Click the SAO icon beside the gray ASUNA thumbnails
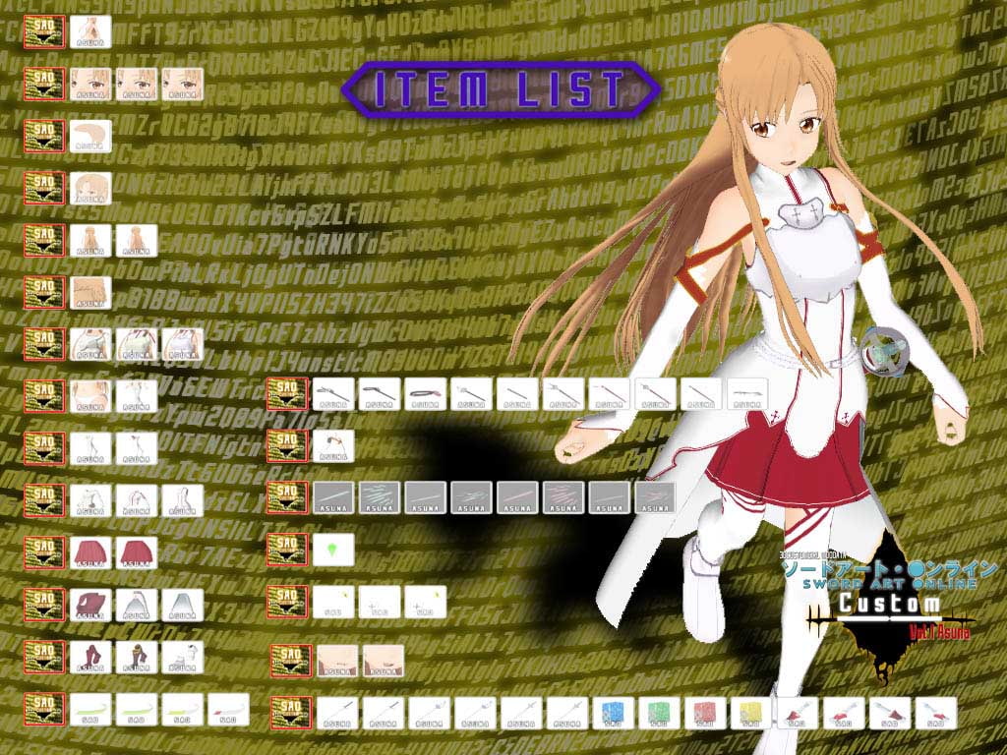The width and height of the screenshot is (1007, 755). pyautogui.click(x=287, y=497)
